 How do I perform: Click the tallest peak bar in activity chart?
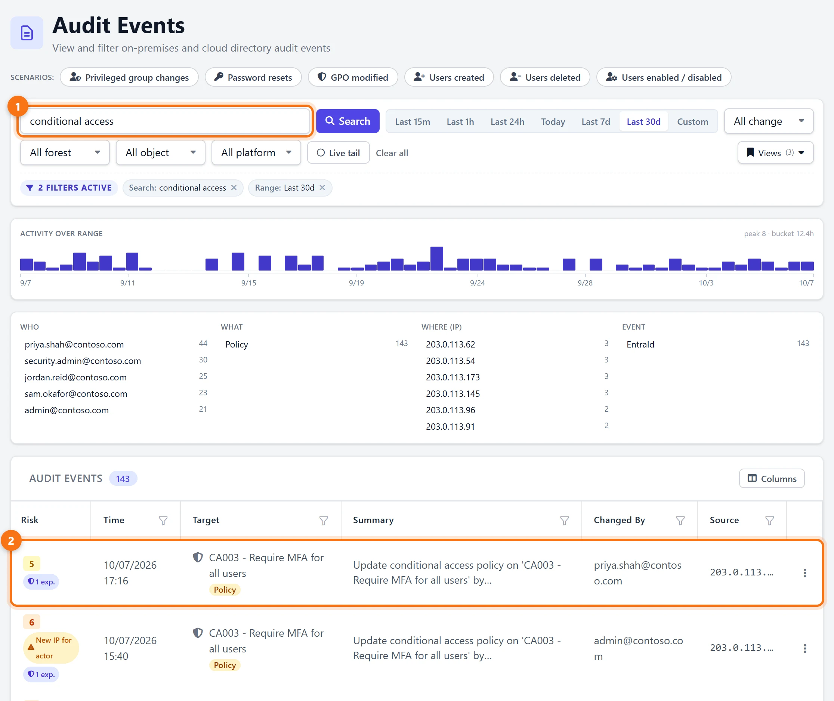tap(436, 259)
